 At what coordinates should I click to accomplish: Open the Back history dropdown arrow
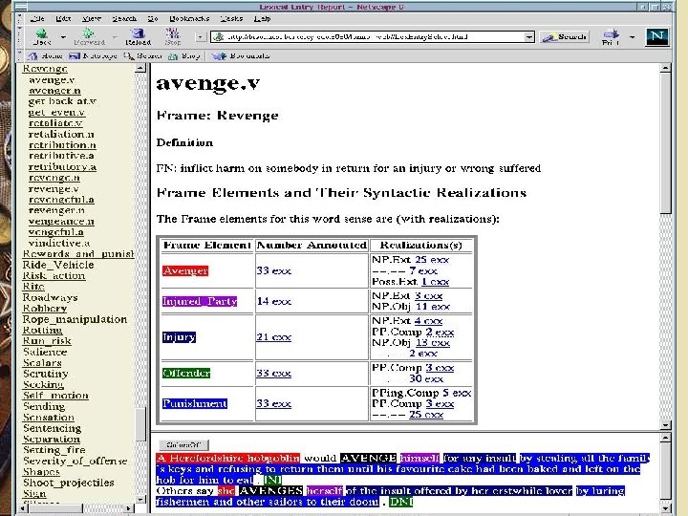point(63,37)
